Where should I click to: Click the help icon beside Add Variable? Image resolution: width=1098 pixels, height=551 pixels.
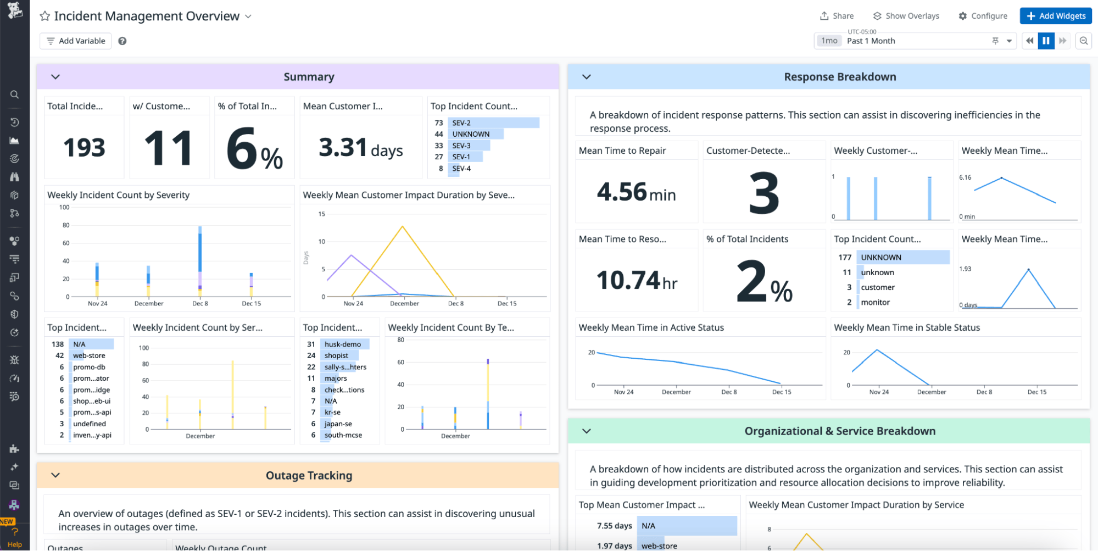point(122,41)
